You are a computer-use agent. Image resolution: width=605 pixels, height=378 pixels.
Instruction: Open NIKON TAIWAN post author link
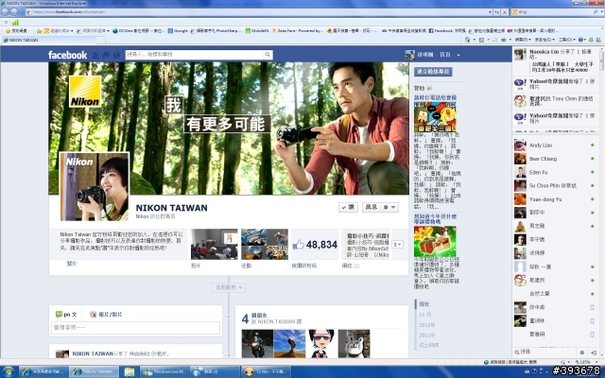93,353
